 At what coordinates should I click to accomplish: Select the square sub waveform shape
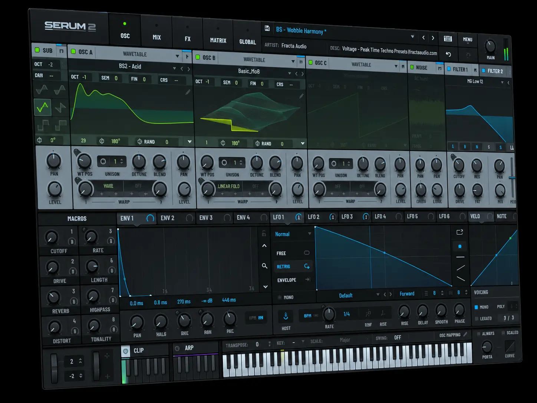point(43,125)
